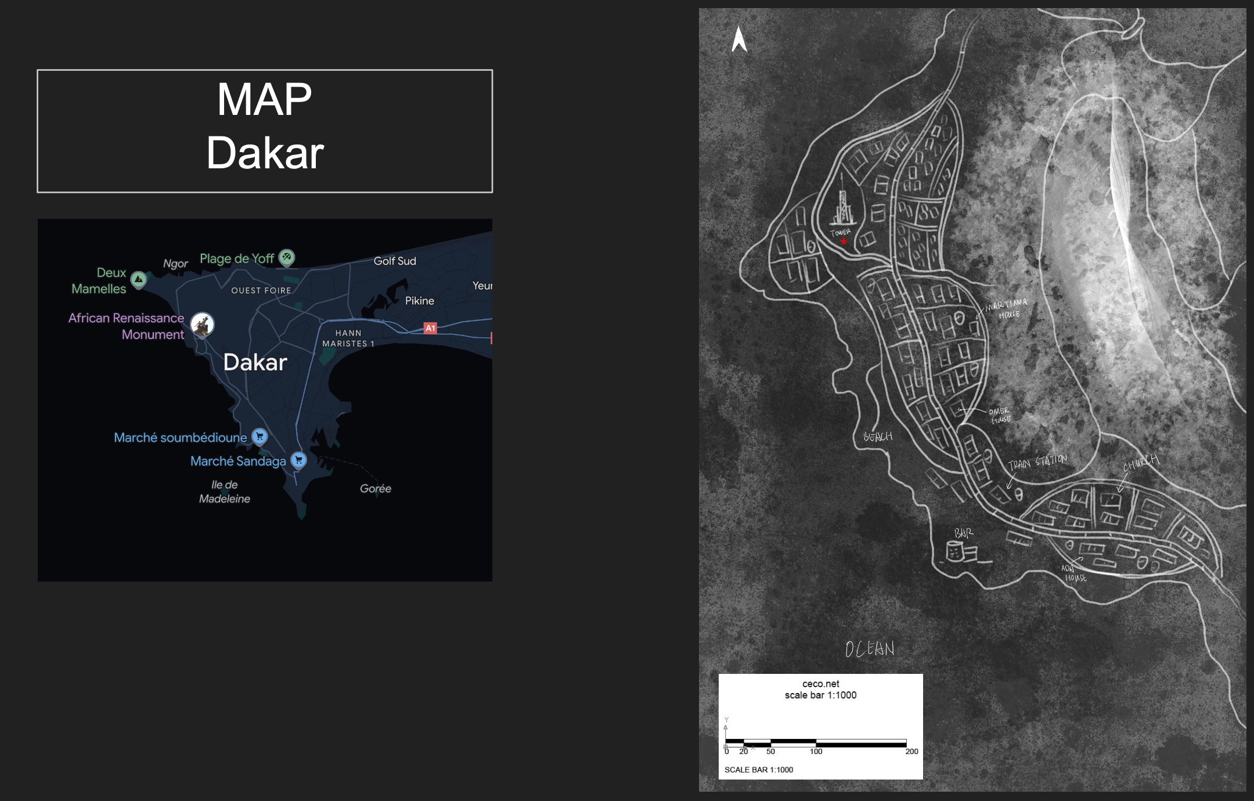1254x801 pixels.
Task: Click the Ile de Madeleine label
Action: (x=225, y=492)
